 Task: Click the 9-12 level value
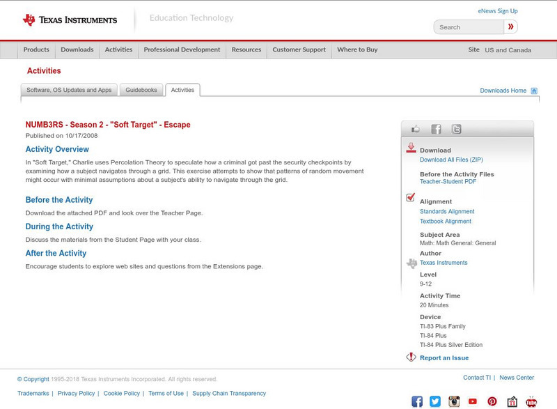tap(425, 284)
